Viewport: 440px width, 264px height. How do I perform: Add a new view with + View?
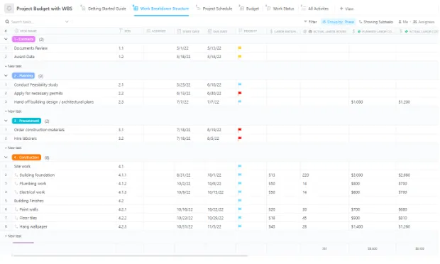point(346,9)
